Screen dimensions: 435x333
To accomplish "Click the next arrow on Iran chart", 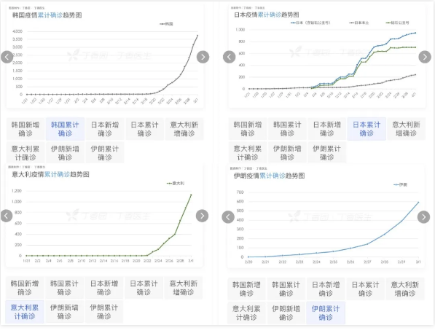I will [x=423, y=217].
